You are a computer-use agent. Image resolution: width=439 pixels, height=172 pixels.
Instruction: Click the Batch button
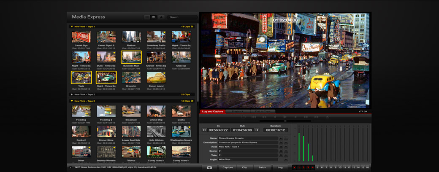(262, 167)
